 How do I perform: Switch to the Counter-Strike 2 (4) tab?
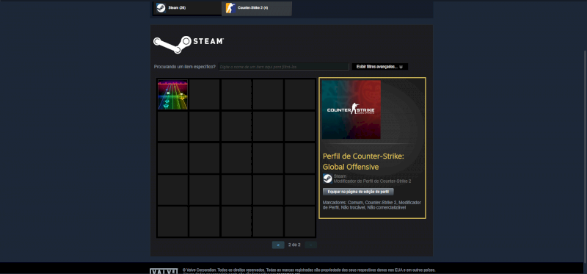click(256, 8)
